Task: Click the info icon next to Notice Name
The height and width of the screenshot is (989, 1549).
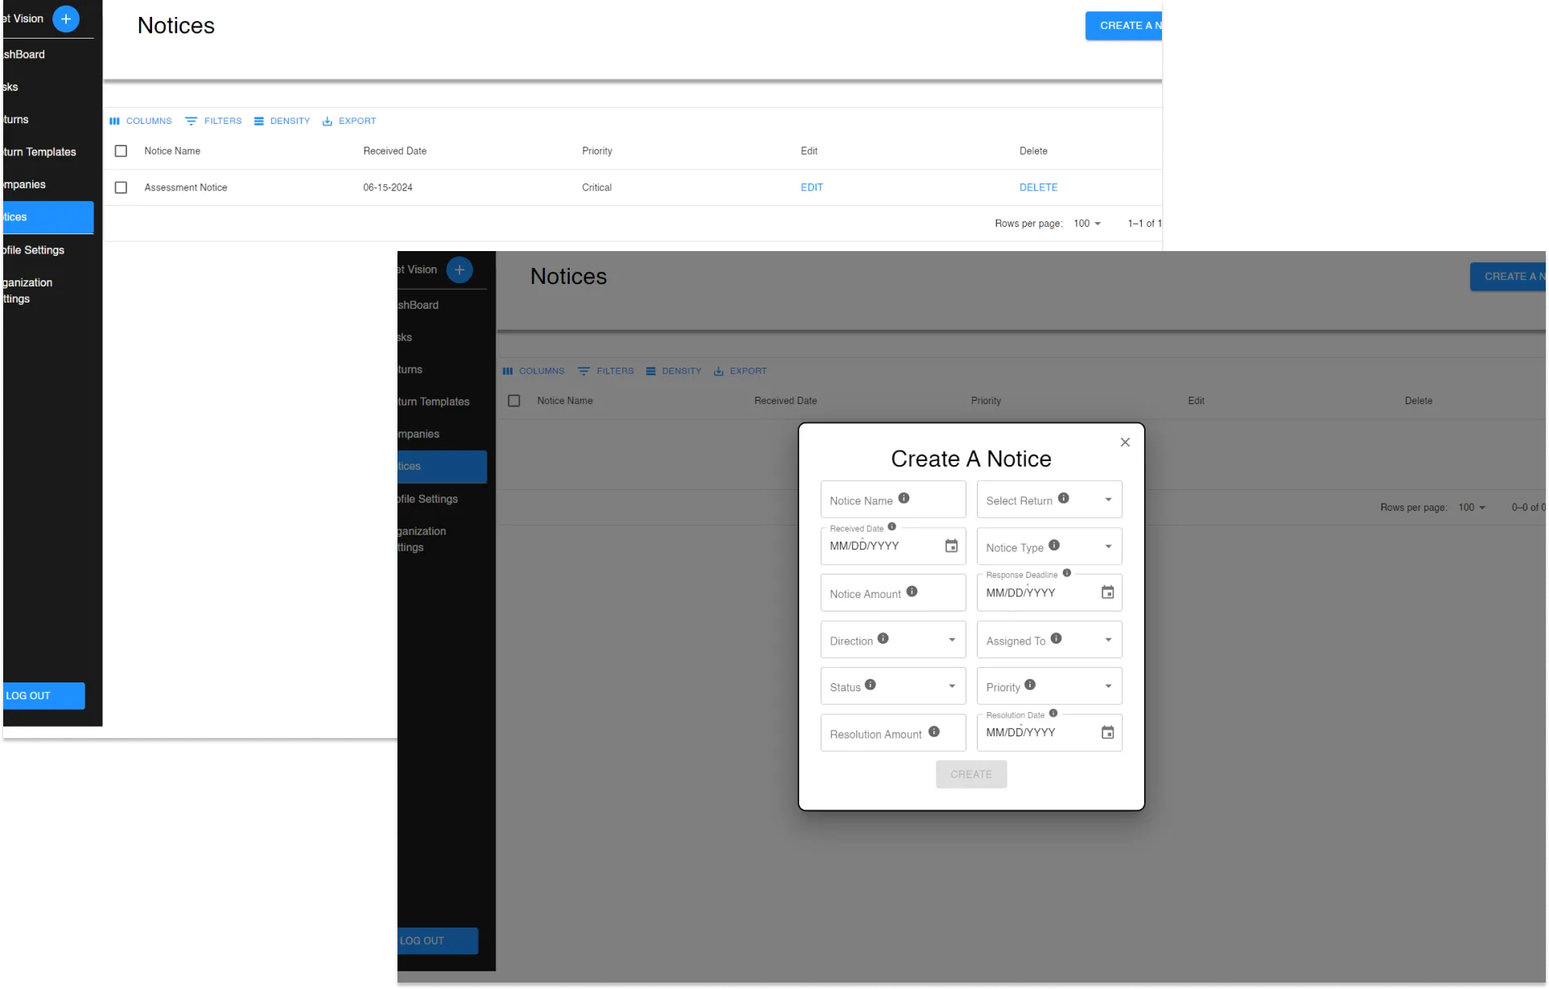Action: [904, 498]
